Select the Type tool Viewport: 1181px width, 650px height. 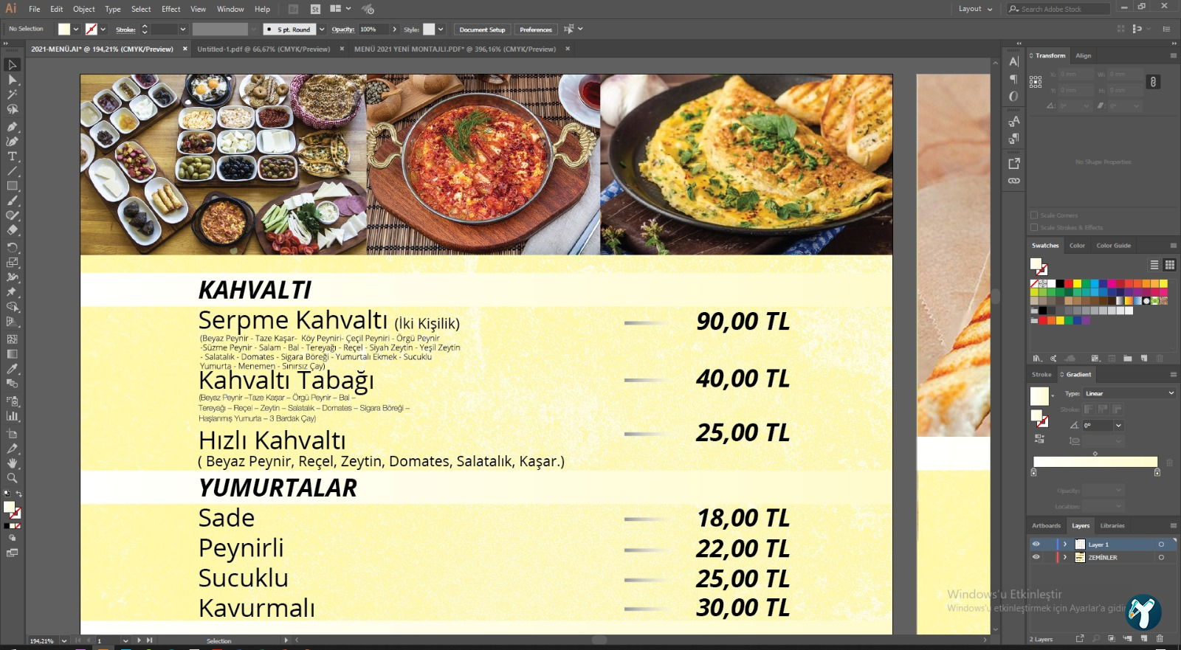[12, 156]
